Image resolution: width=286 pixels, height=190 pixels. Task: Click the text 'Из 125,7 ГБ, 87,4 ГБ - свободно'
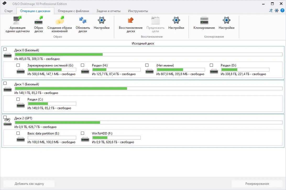[114, 74]
